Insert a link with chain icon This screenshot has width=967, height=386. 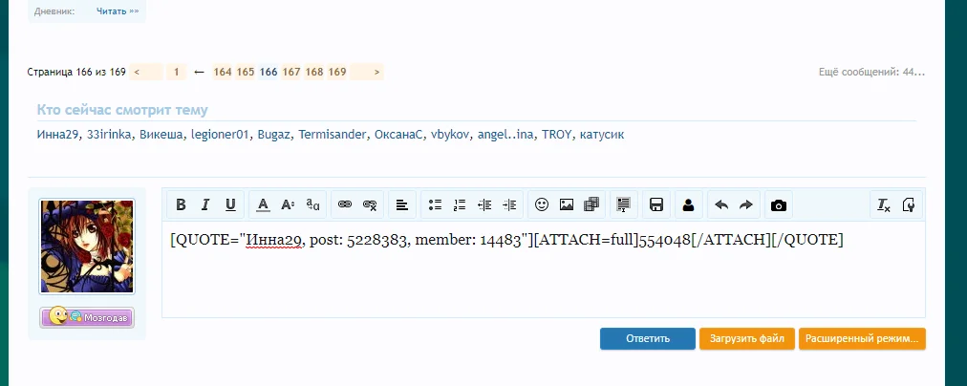[345, 204]
